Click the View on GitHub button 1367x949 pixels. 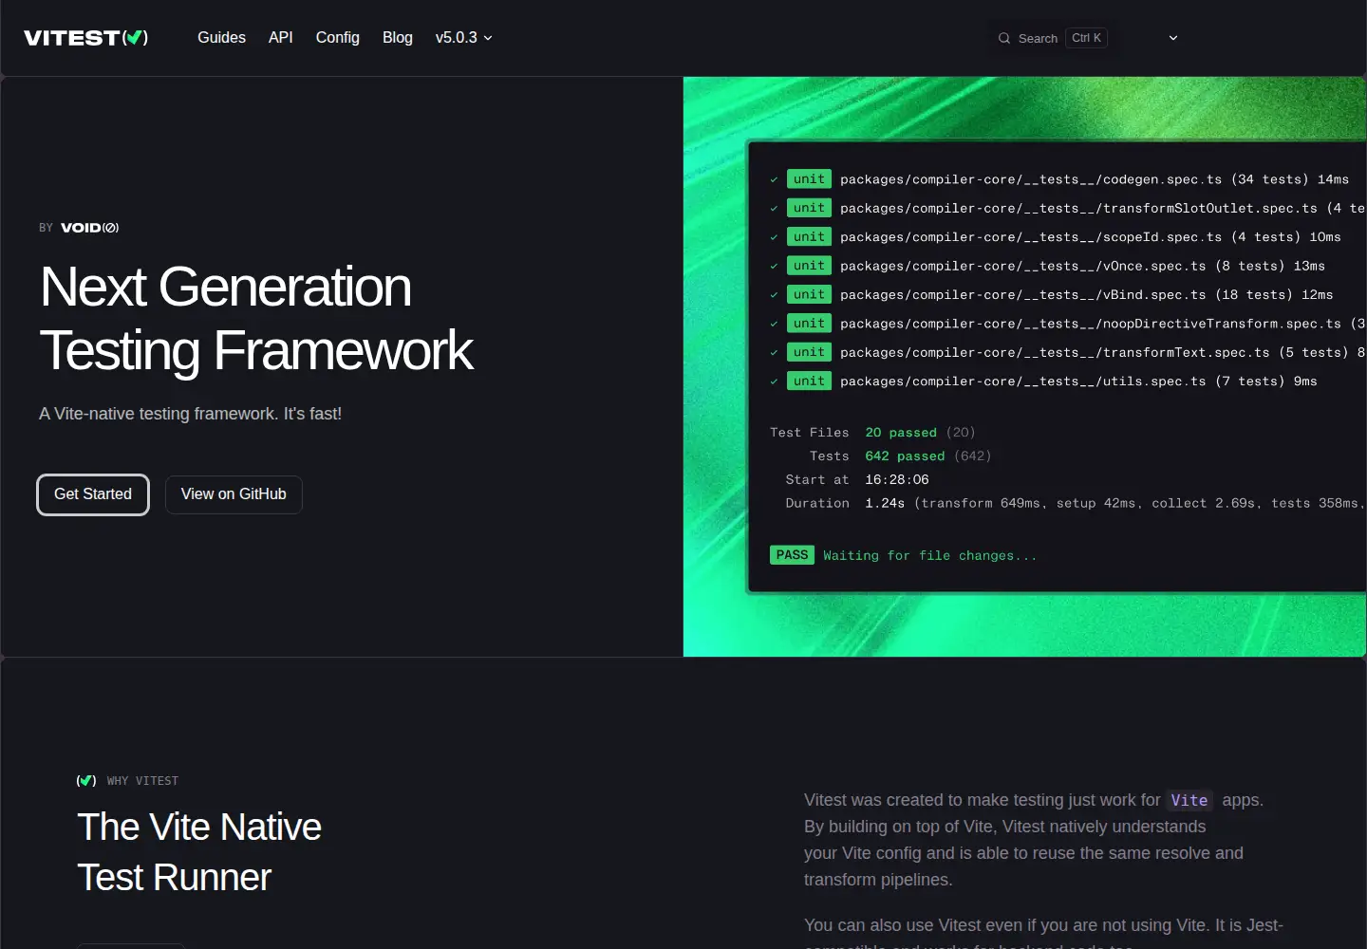click(x=234, y=494)
